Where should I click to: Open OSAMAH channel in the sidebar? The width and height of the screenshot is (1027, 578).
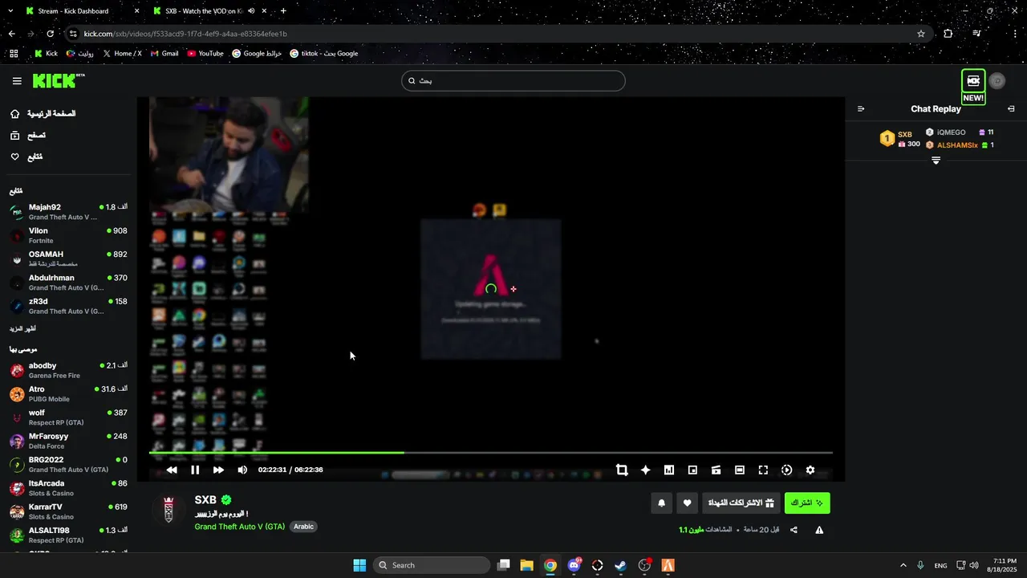69,258
